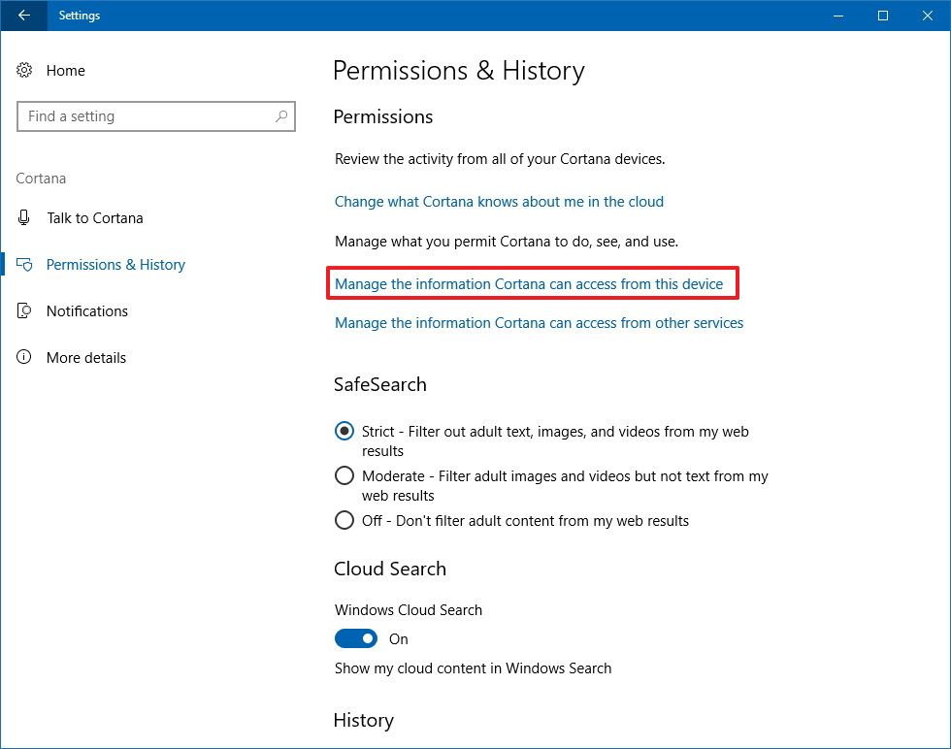
Task: Click the back arrow in the title bar
Action: coord(21,16)
